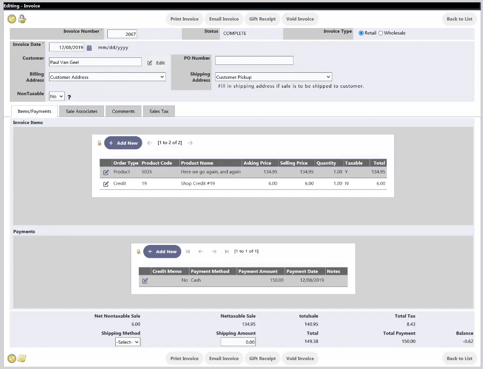Open the Billing Address dropdown
This screenshot has height=369, width=483.
(107, 76)
